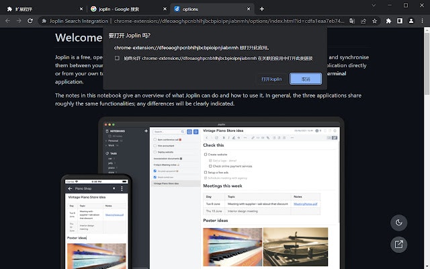Switch to the extensions tab

click(x=44, y=9)
